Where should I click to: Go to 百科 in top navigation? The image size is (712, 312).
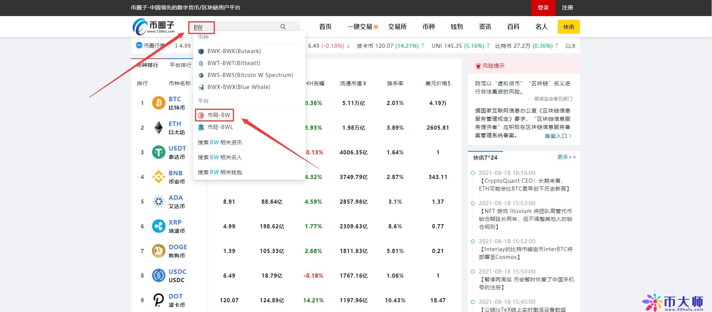(x=513, y=27)
